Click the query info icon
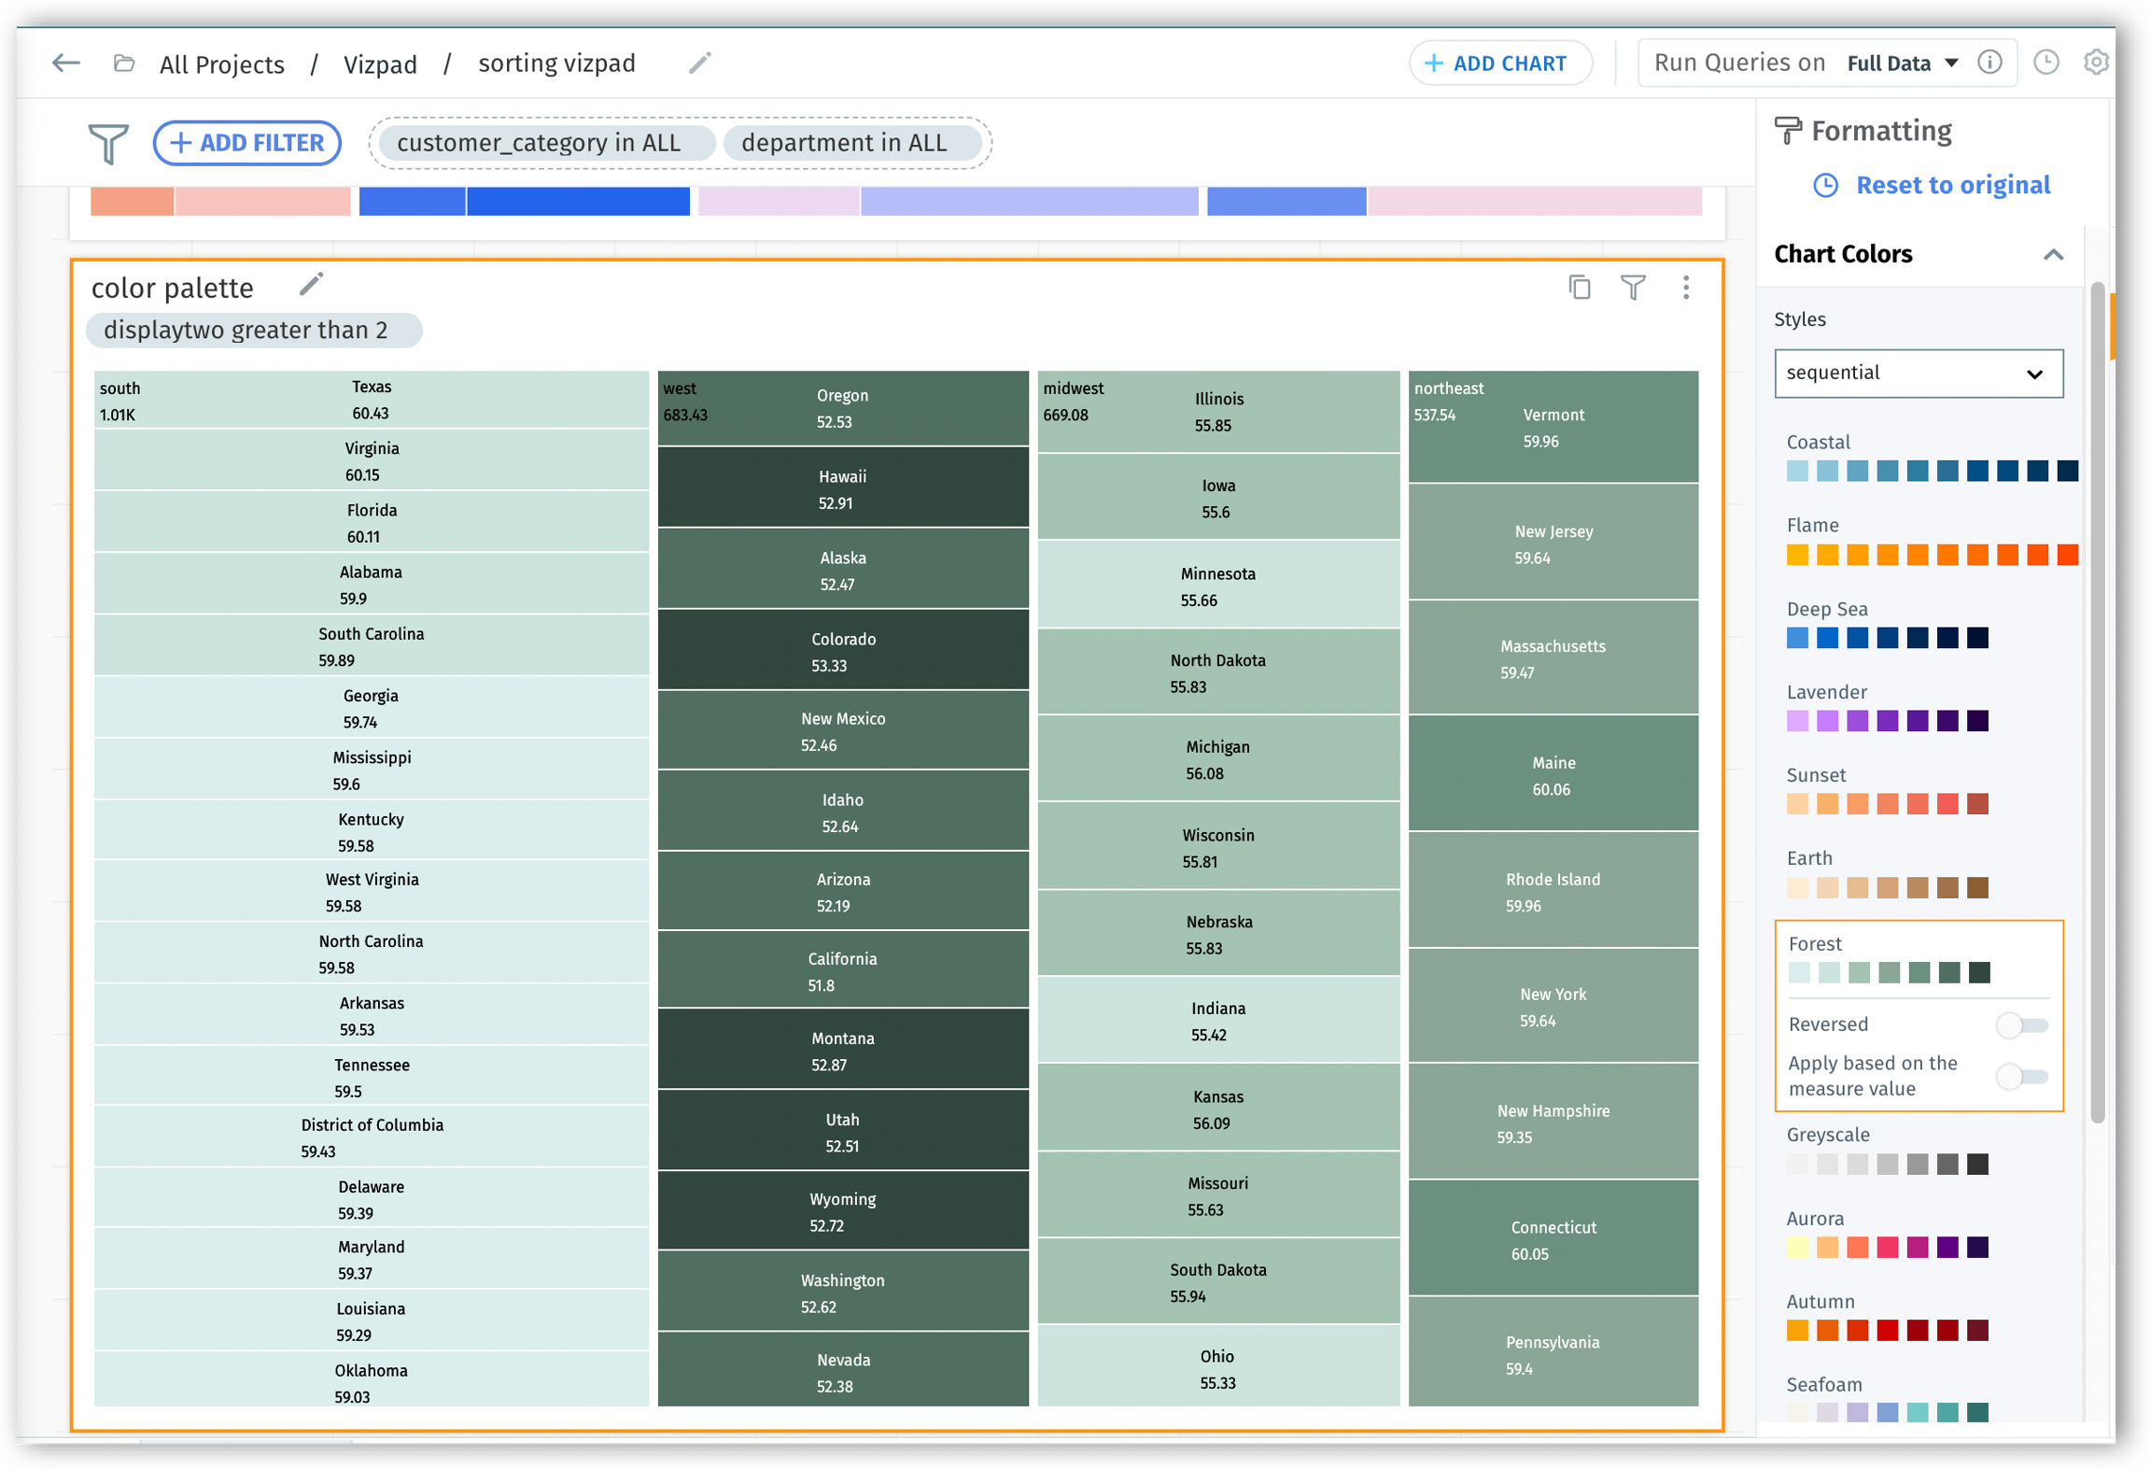The width and height of the screenshot is (2151, 1469). pyautogui.click(x=1989, y=63)
